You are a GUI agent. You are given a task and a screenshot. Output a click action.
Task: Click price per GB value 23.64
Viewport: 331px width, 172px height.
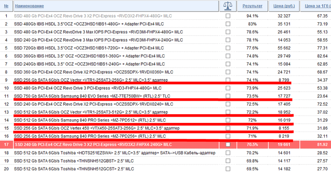coord(322,96)
